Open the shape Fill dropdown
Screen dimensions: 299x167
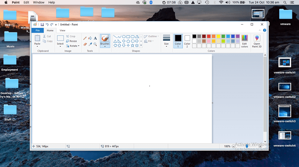point(149,41)
